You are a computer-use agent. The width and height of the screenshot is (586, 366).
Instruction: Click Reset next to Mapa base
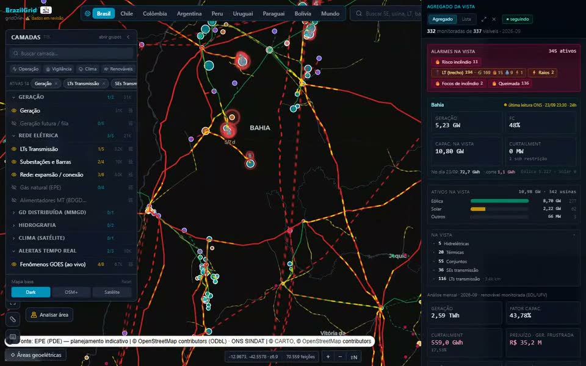(x=126, y=282)
